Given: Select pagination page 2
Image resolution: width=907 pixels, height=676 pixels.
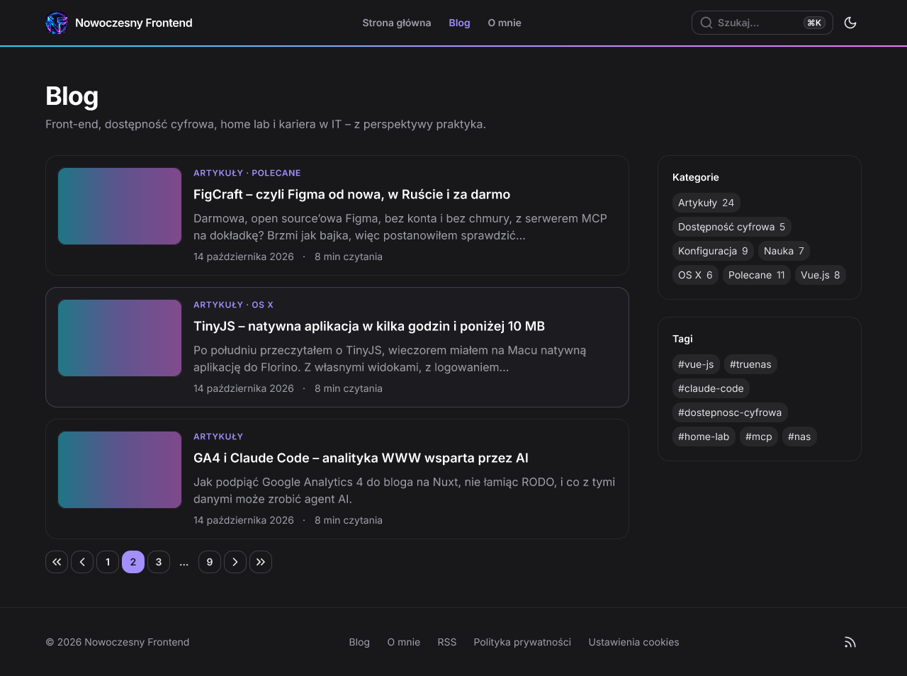Looking at the screenshot, I should 133,562.
